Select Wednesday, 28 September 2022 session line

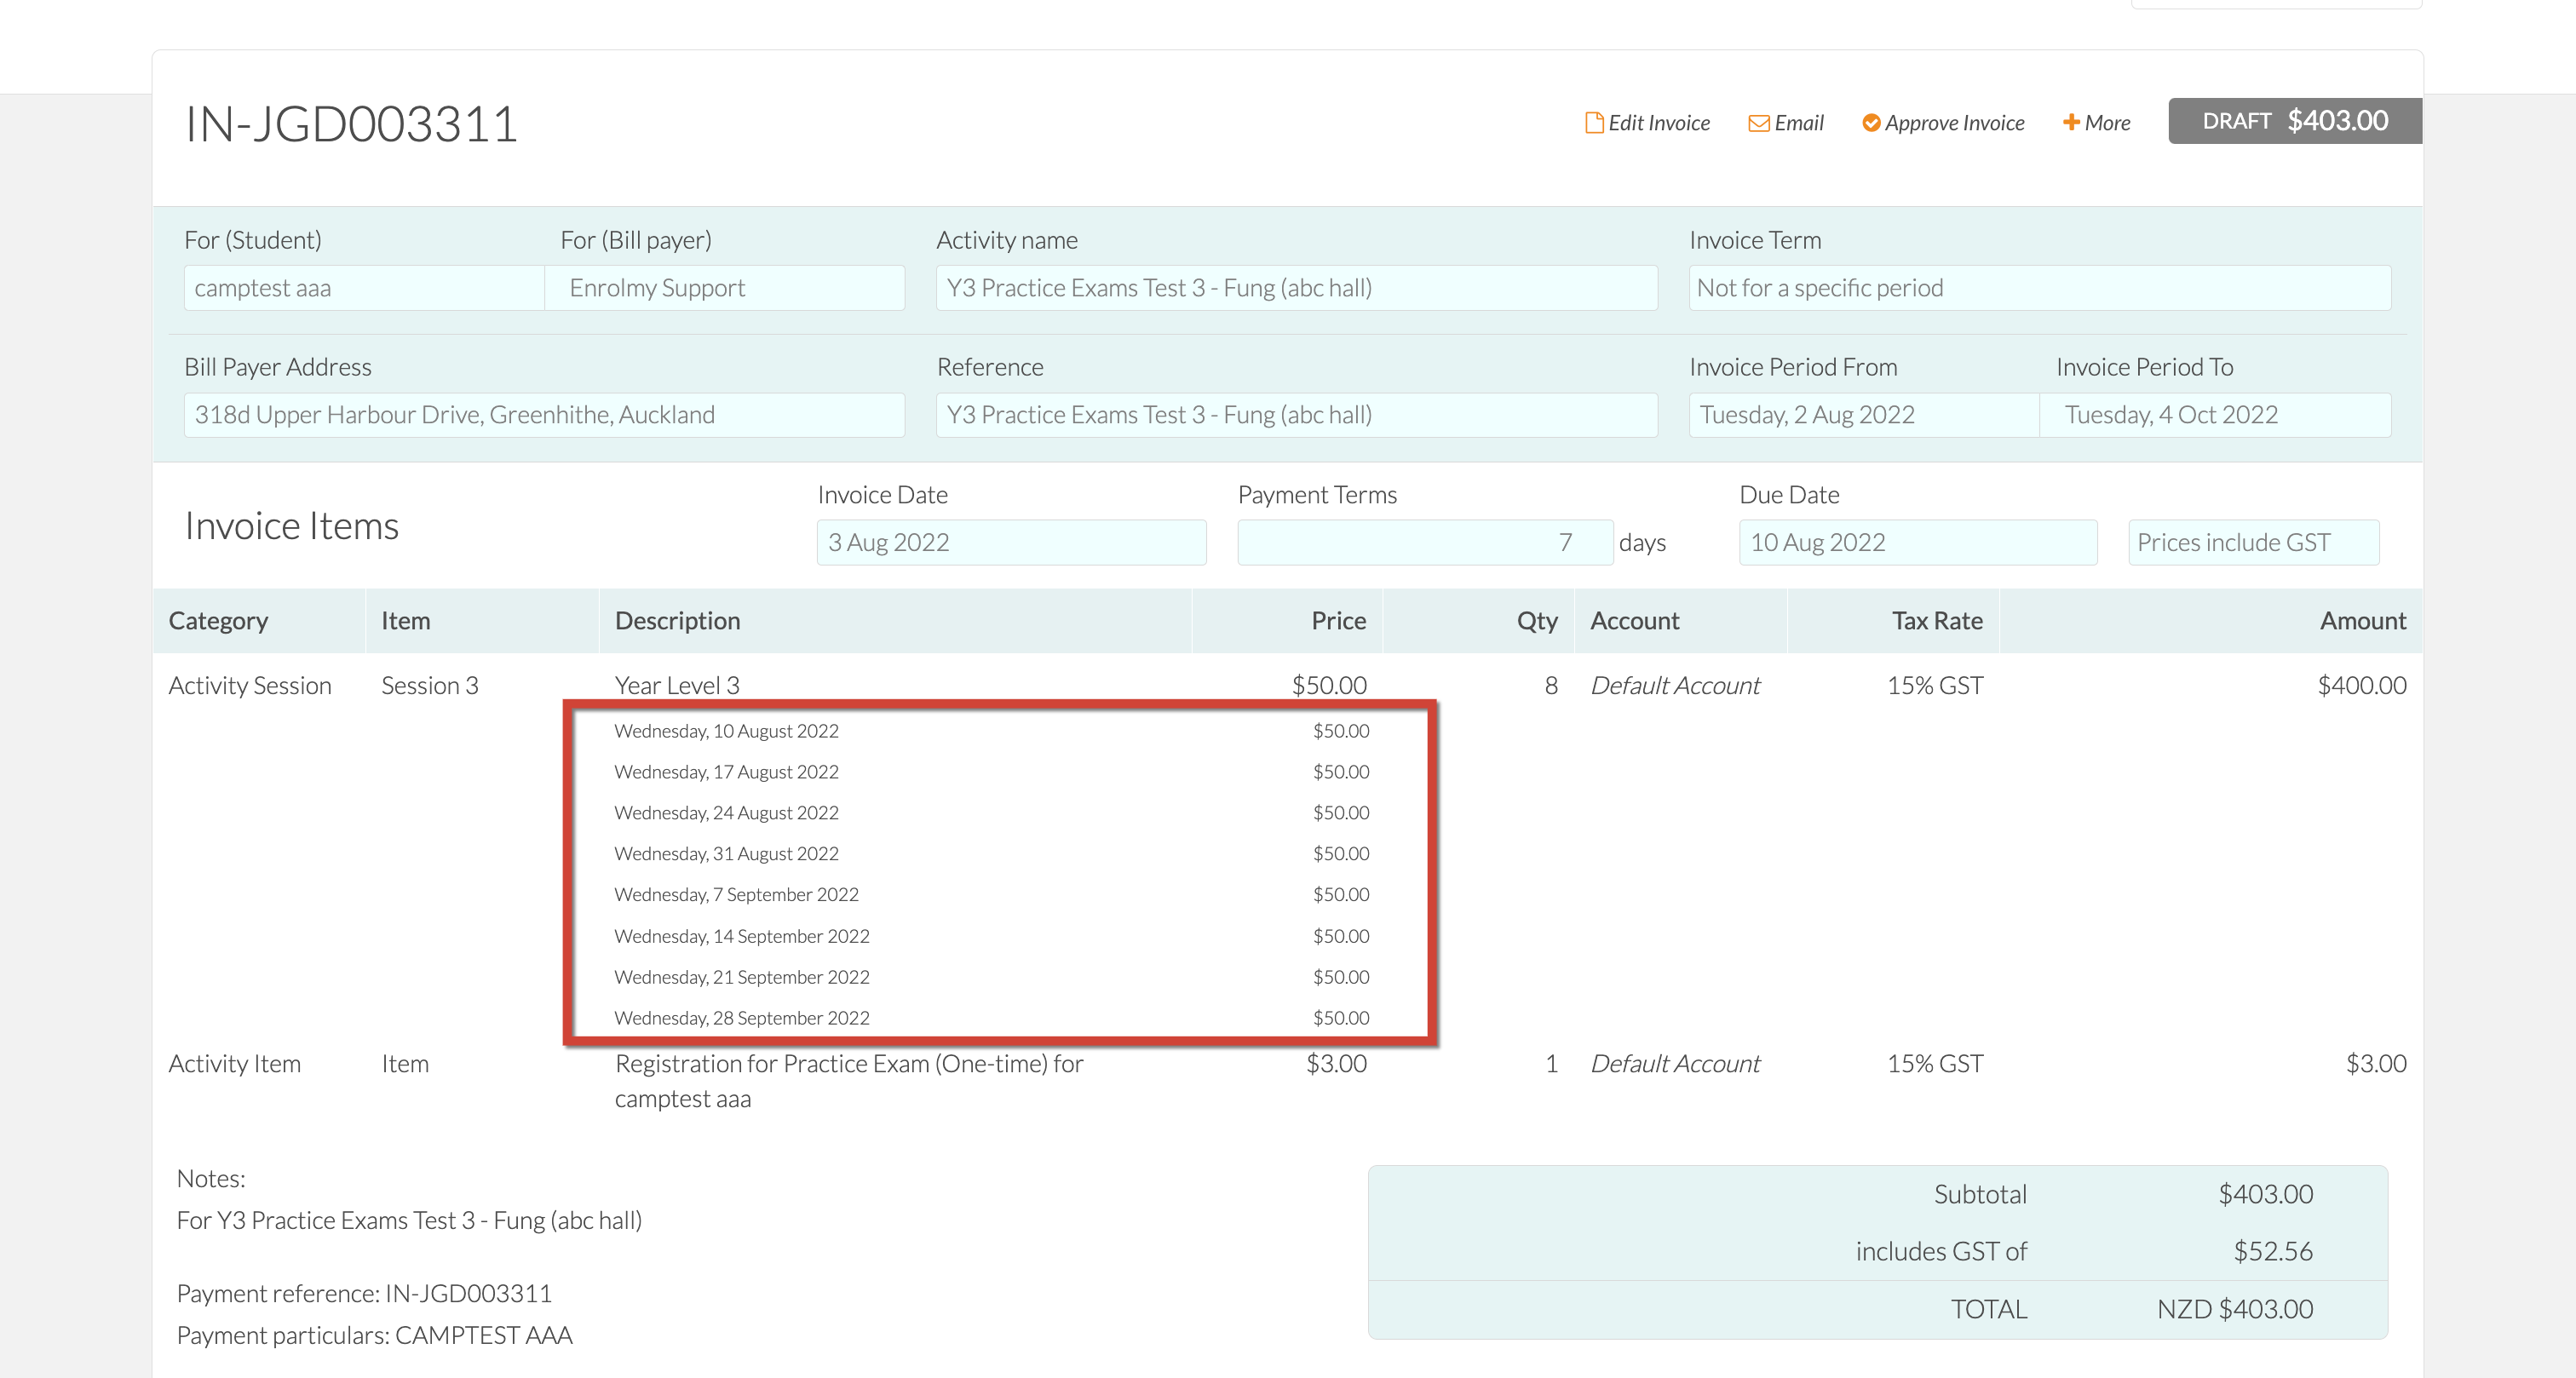pos(742,1018)
